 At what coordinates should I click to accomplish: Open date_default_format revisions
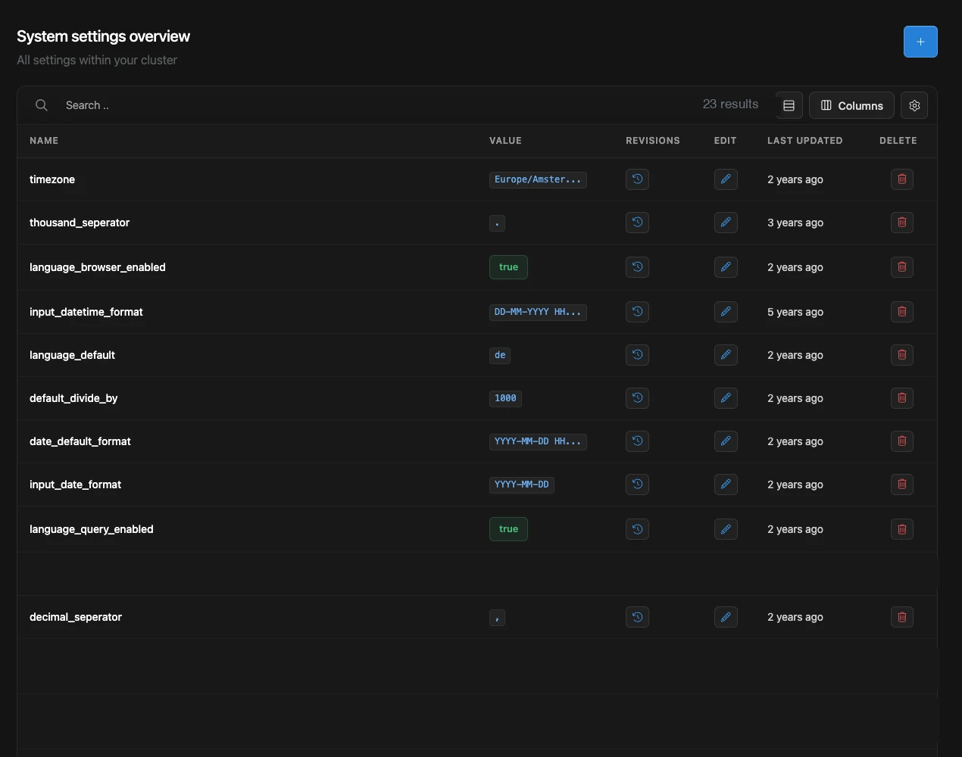point(637,441)
